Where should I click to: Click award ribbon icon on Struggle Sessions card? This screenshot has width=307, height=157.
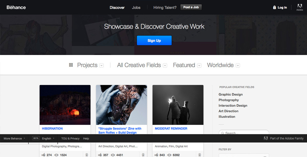[x=143, y=155]
